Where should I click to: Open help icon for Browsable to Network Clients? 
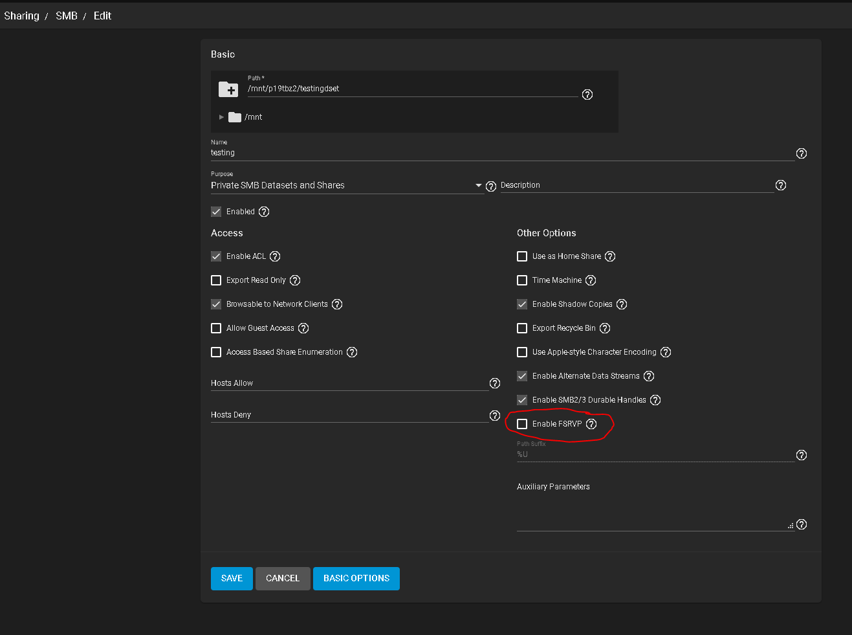[x=337, y=304]
